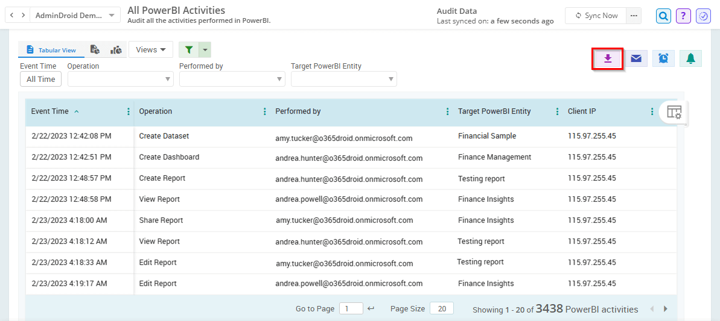Switch to the summary view icon tab
Viewport: 720px width, 321px height.
[95, 50]
